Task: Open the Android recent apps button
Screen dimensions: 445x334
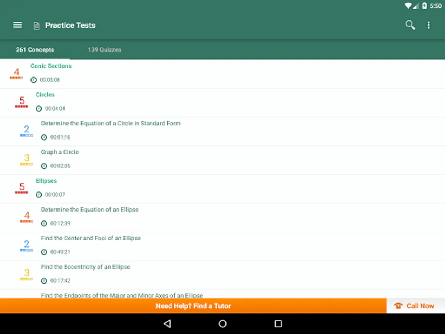Action: (x=278, y=324)
